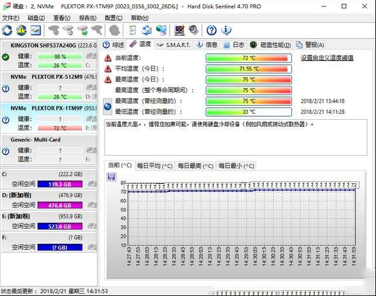
Task: Open the 磁盘性能(D) performance tab
Action: tap(270, 45)
